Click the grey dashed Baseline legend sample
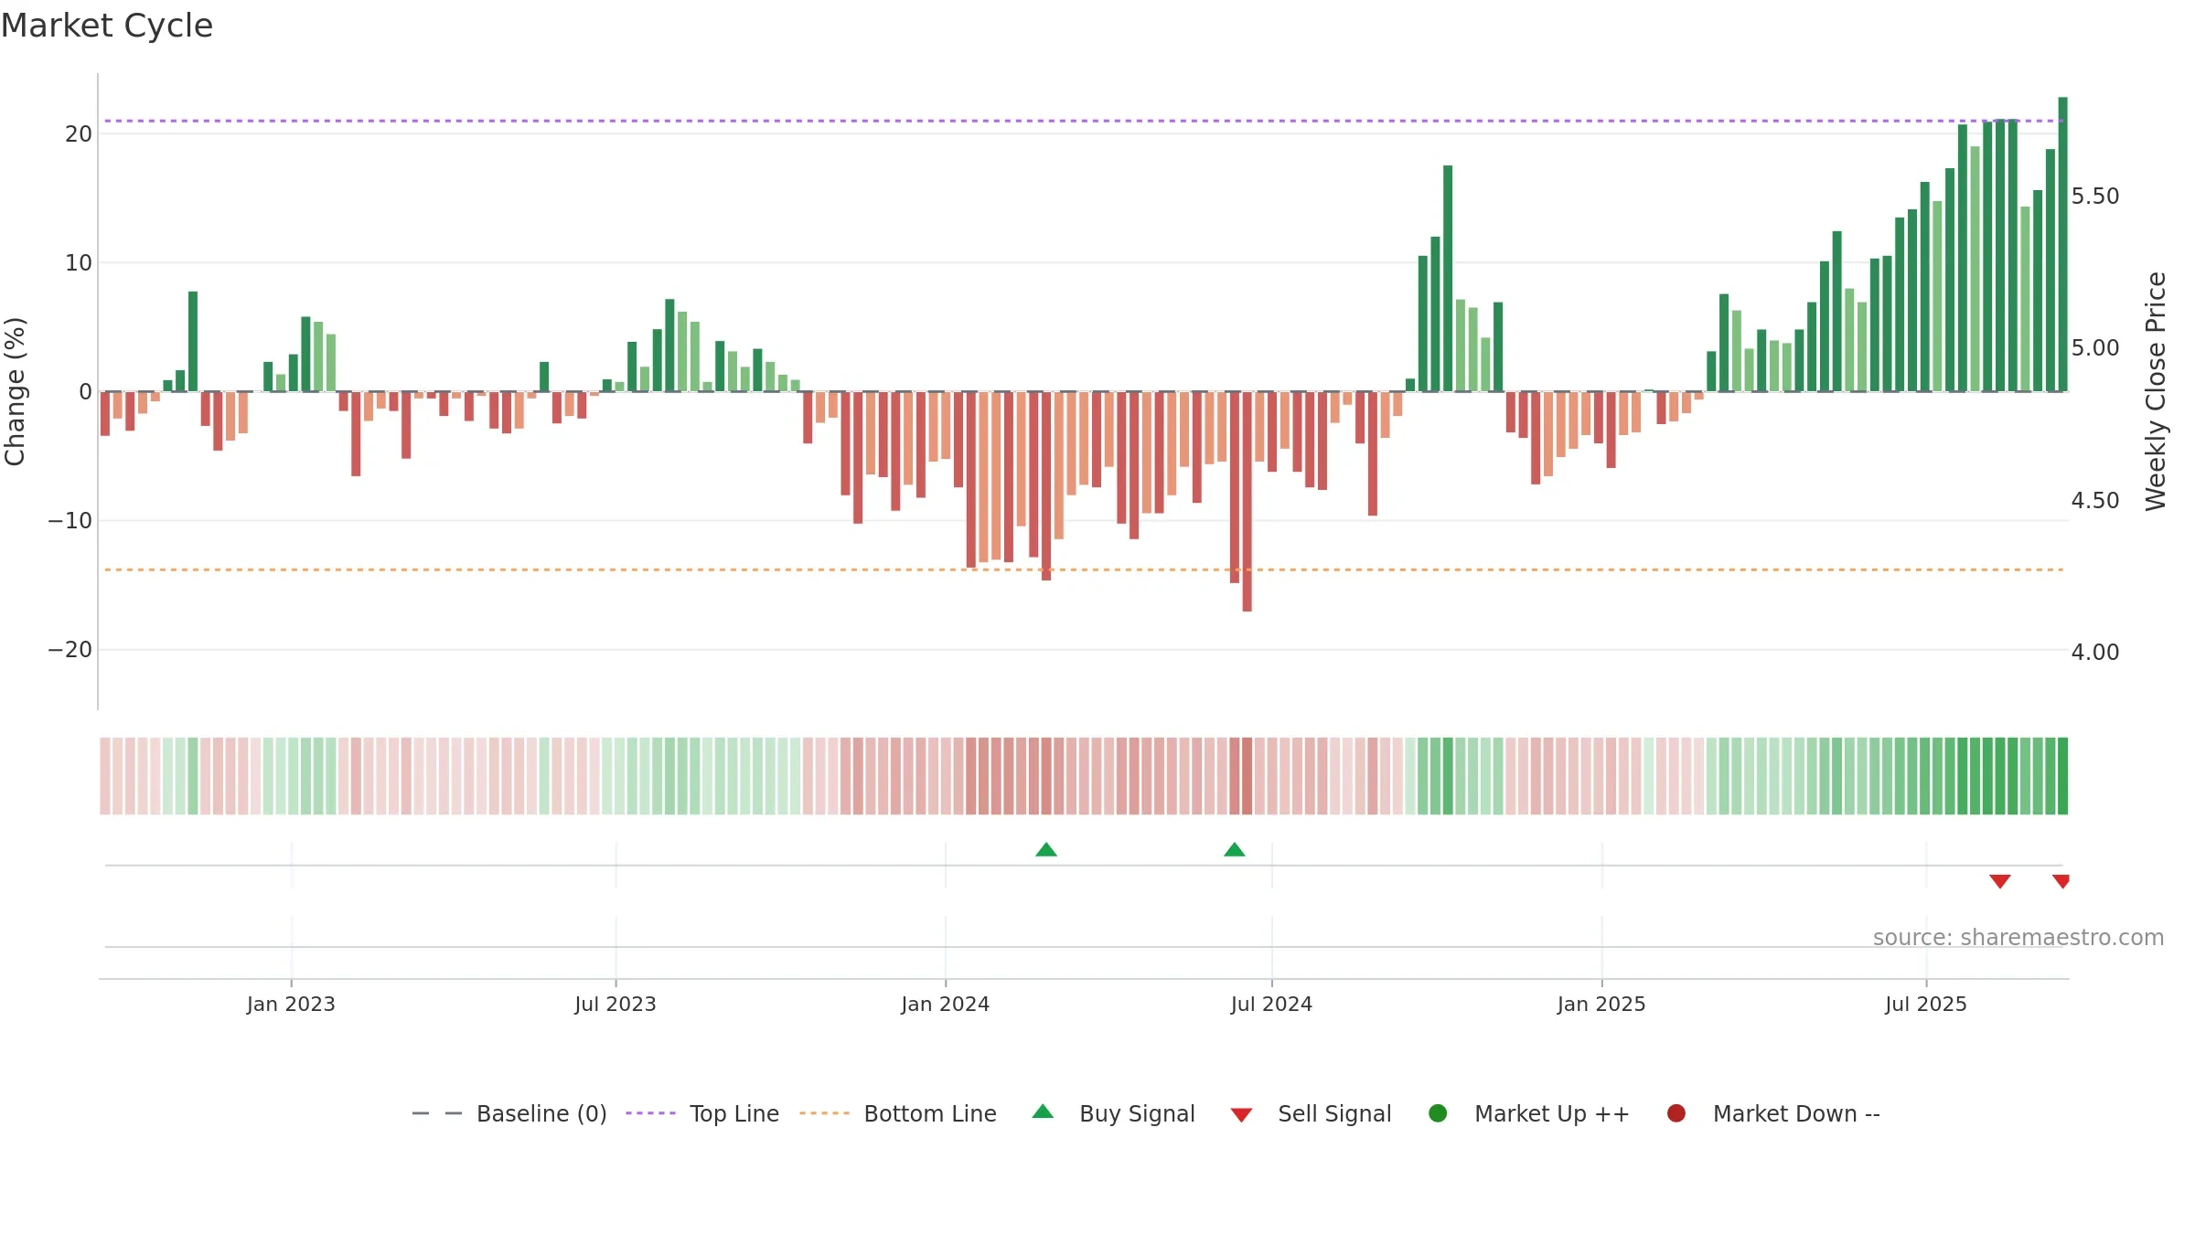Screen dimensions: 2195x1234 437,1113
